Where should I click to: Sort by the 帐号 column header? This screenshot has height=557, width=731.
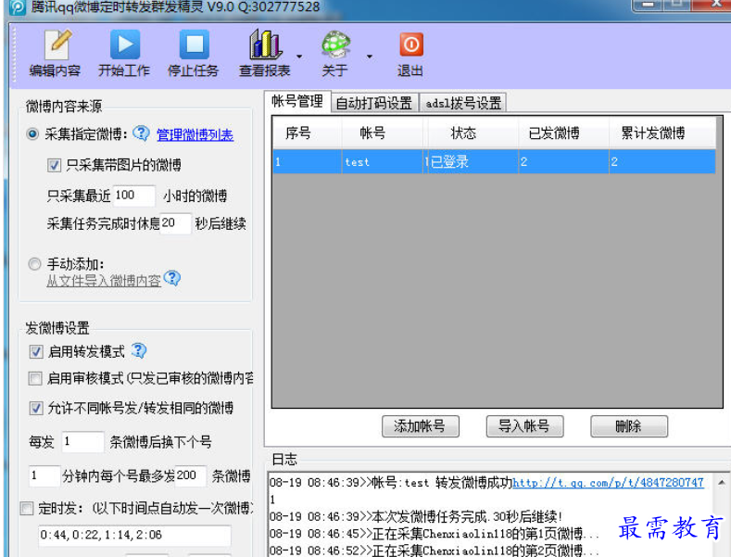point(383,133)
